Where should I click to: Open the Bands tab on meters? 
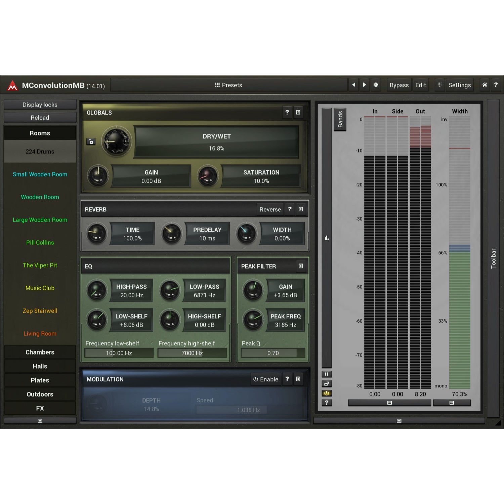[x=340, y=119]
